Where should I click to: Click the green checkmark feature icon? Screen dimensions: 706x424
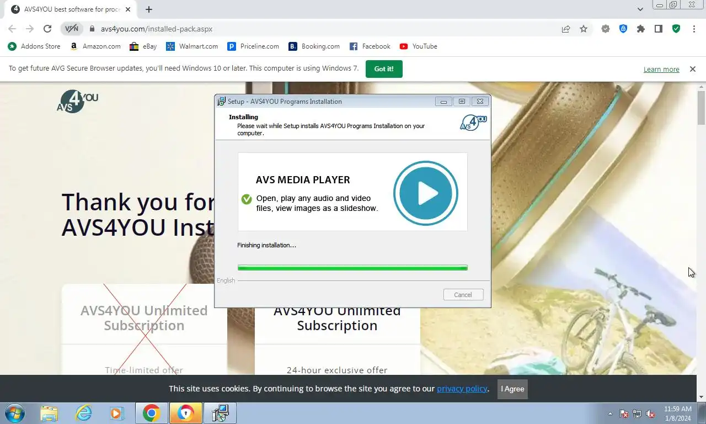pyautogui.click(x=247, y=199)
